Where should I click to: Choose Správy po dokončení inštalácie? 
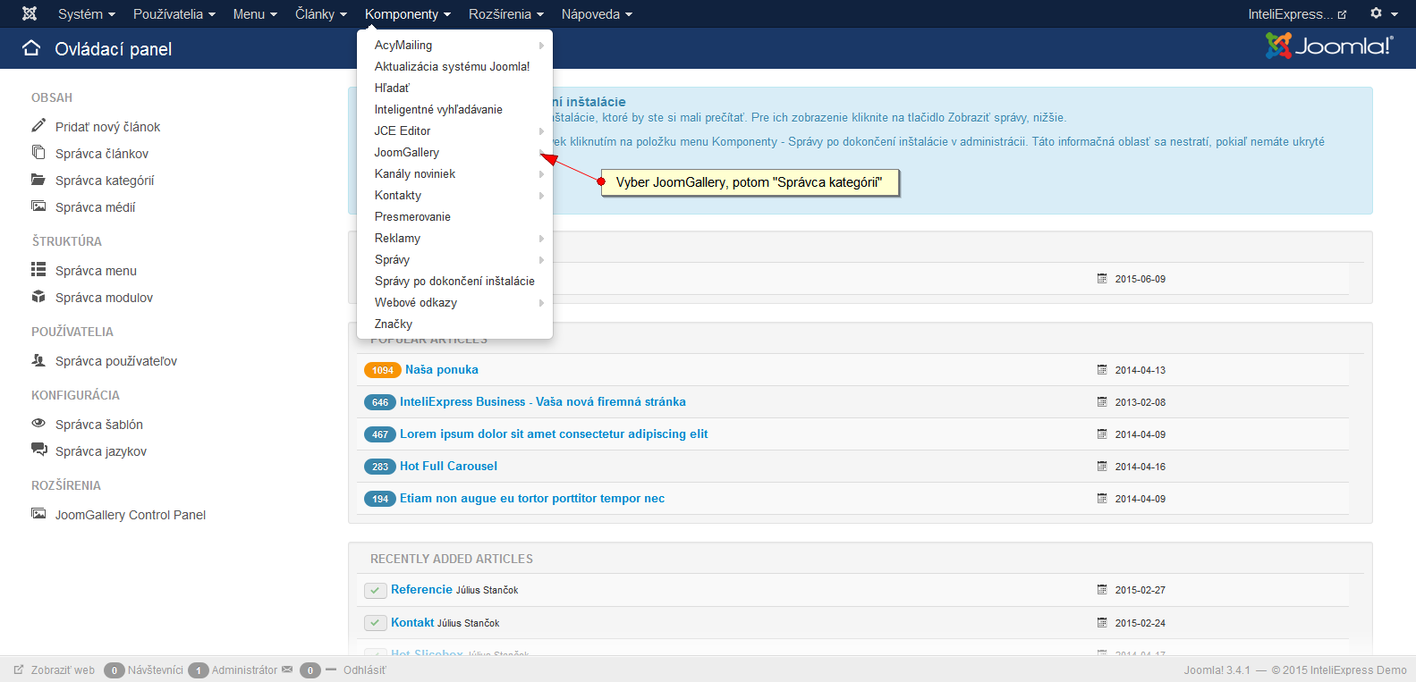click(x=454, y=281)
